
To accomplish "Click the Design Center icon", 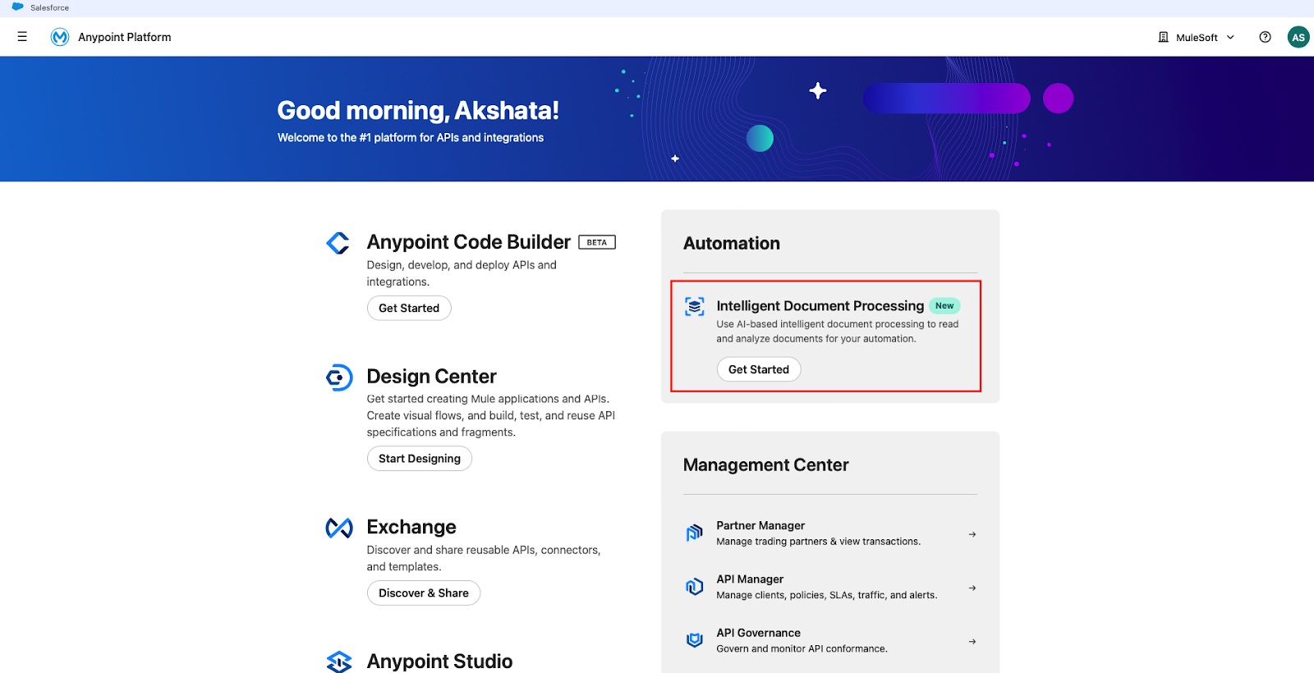I will (339, 378).
